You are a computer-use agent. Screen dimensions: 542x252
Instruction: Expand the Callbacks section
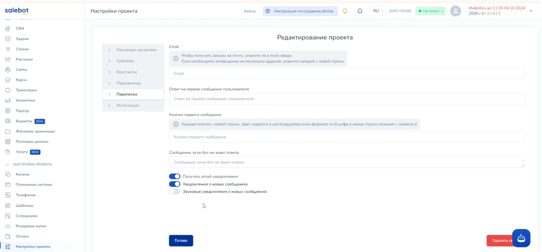pos(133,61)
